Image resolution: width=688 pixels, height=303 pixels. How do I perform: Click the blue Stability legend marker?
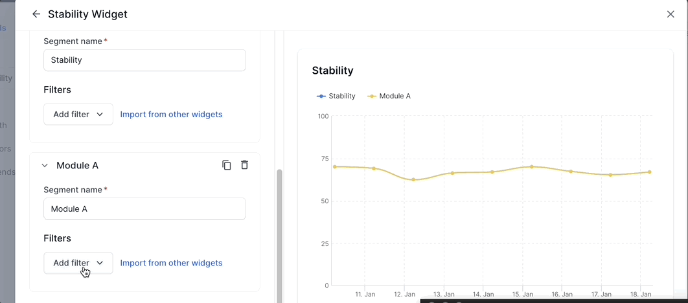tap(321, 96)
